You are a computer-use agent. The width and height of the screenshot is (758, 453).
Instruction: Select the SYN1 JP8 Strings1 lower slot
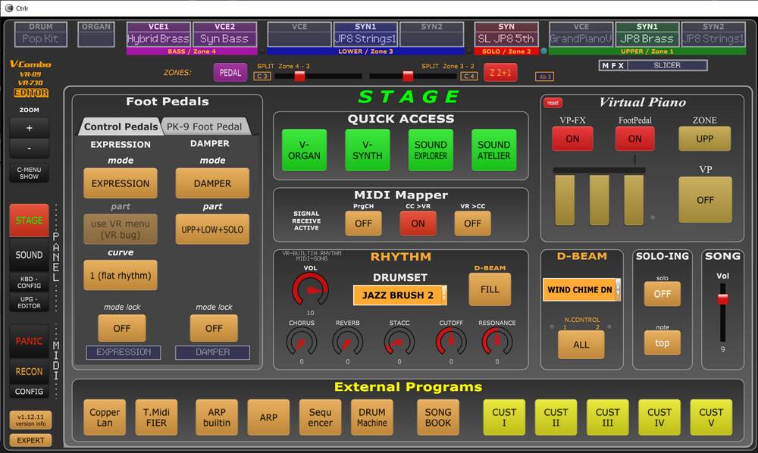(365, 34)
